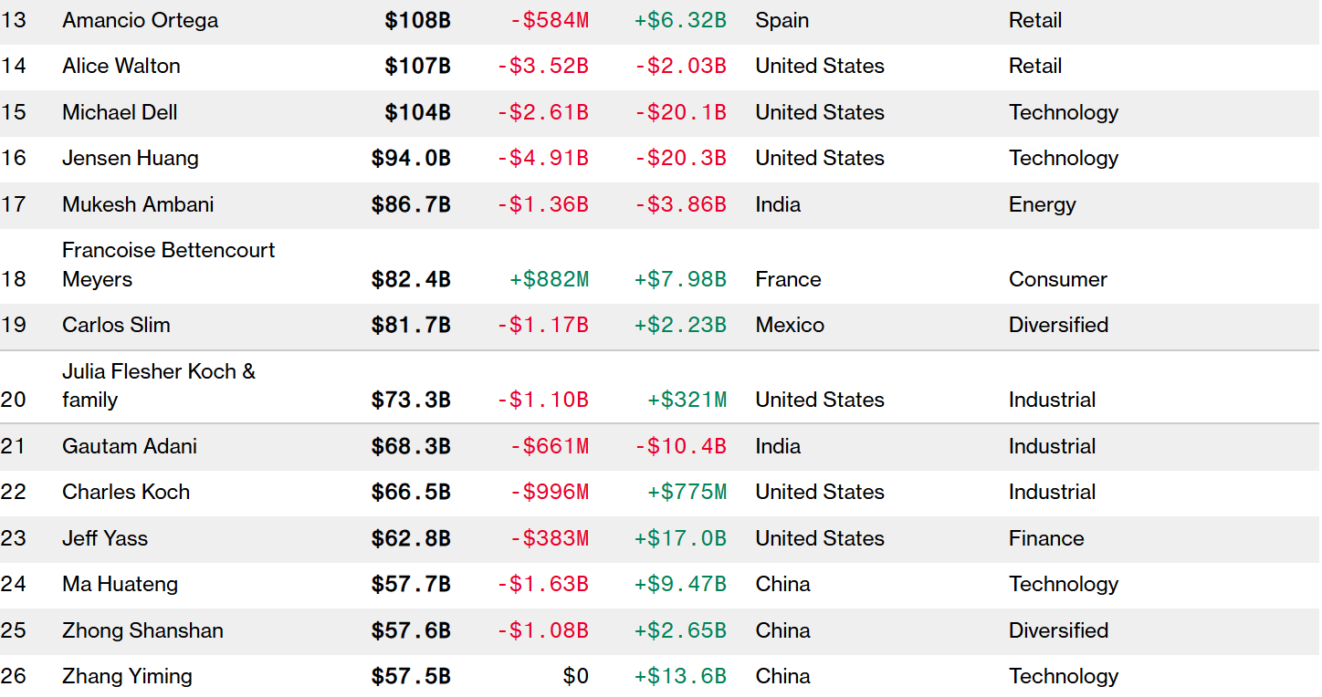Click the Finance industry in rank 23 row
The height and width of the screenshot is (697, 1322).
tap(1046, 538)
